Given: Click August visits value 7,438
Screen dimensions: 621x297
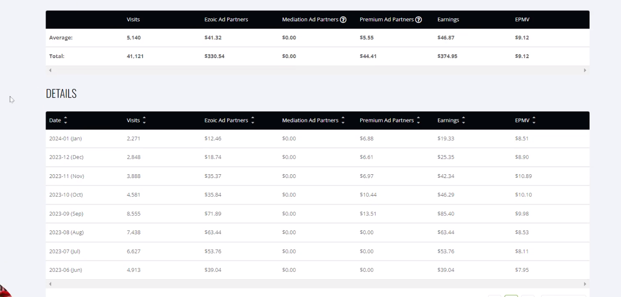Looking at the screenshot, I should (x=133, y=232).
